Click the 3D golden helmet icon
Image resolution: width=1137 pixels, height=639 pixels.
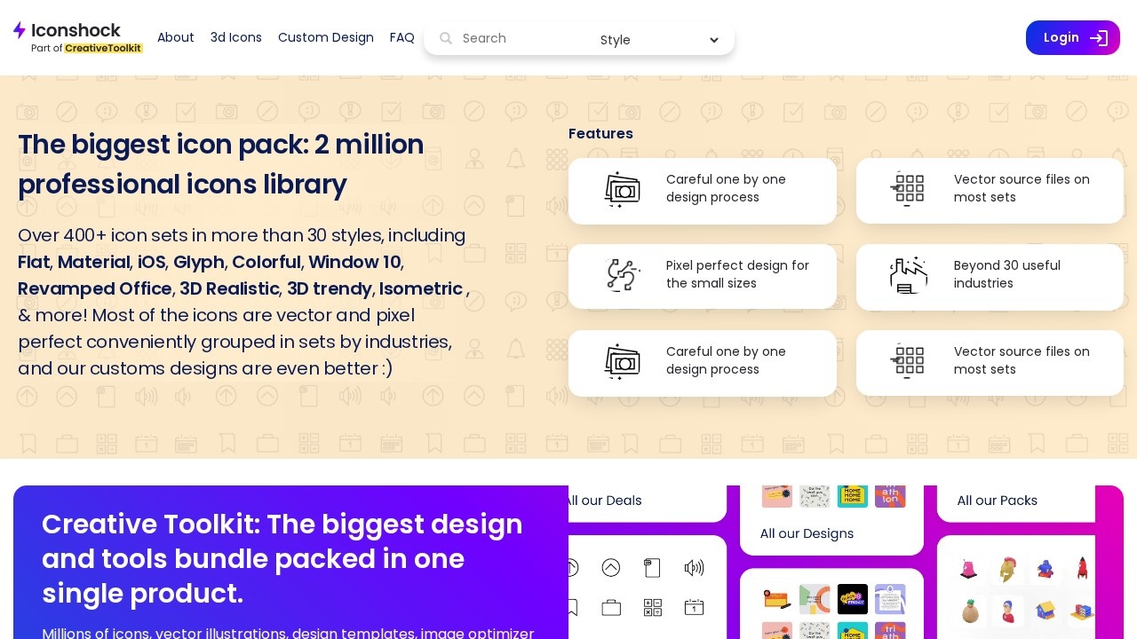click(1007, 569)
